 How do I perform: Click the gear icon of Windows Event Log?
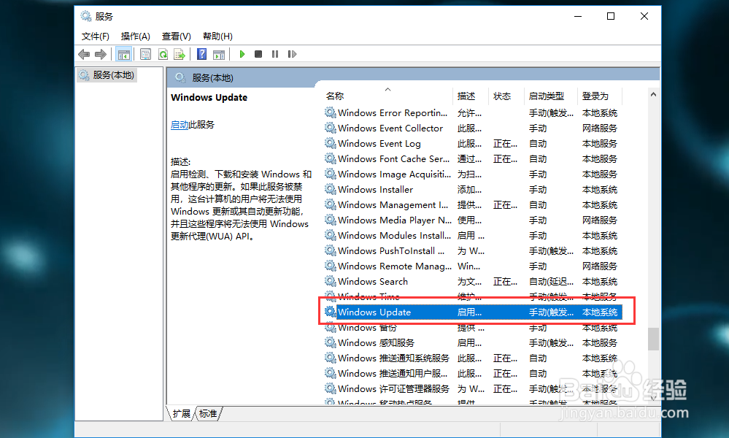coord(330,143)
